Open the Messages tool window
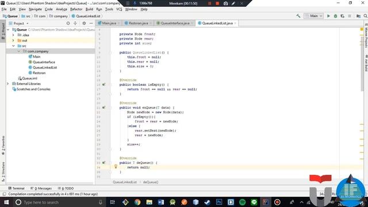 pyautogui.click(x=41, y=188)
